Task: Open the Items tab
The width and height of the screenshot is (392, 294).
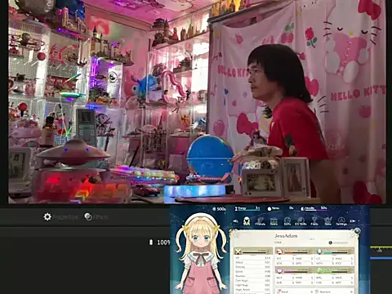Action: tap(274, 221)
